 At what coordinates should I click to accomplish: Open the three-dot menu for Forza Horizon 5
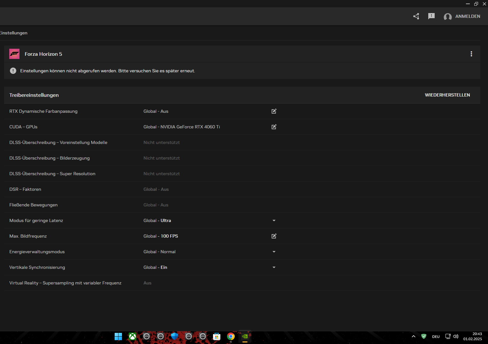tap(471, 54)
